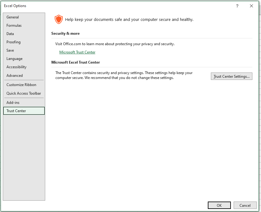Screen dimensions: 261x212
Task: Open the General options category
Action: pyautogui.click(x=24, y=17)
